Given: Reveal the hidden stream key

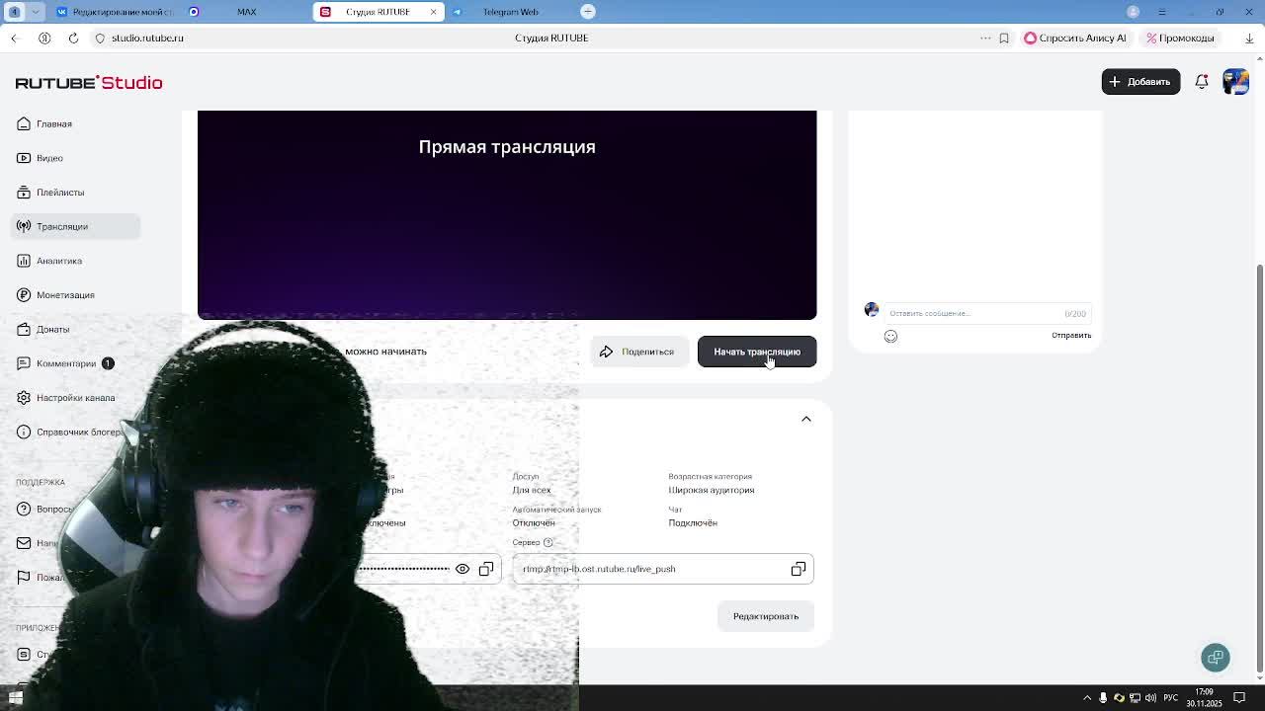Looking at the screenshot, I should 463,569.
